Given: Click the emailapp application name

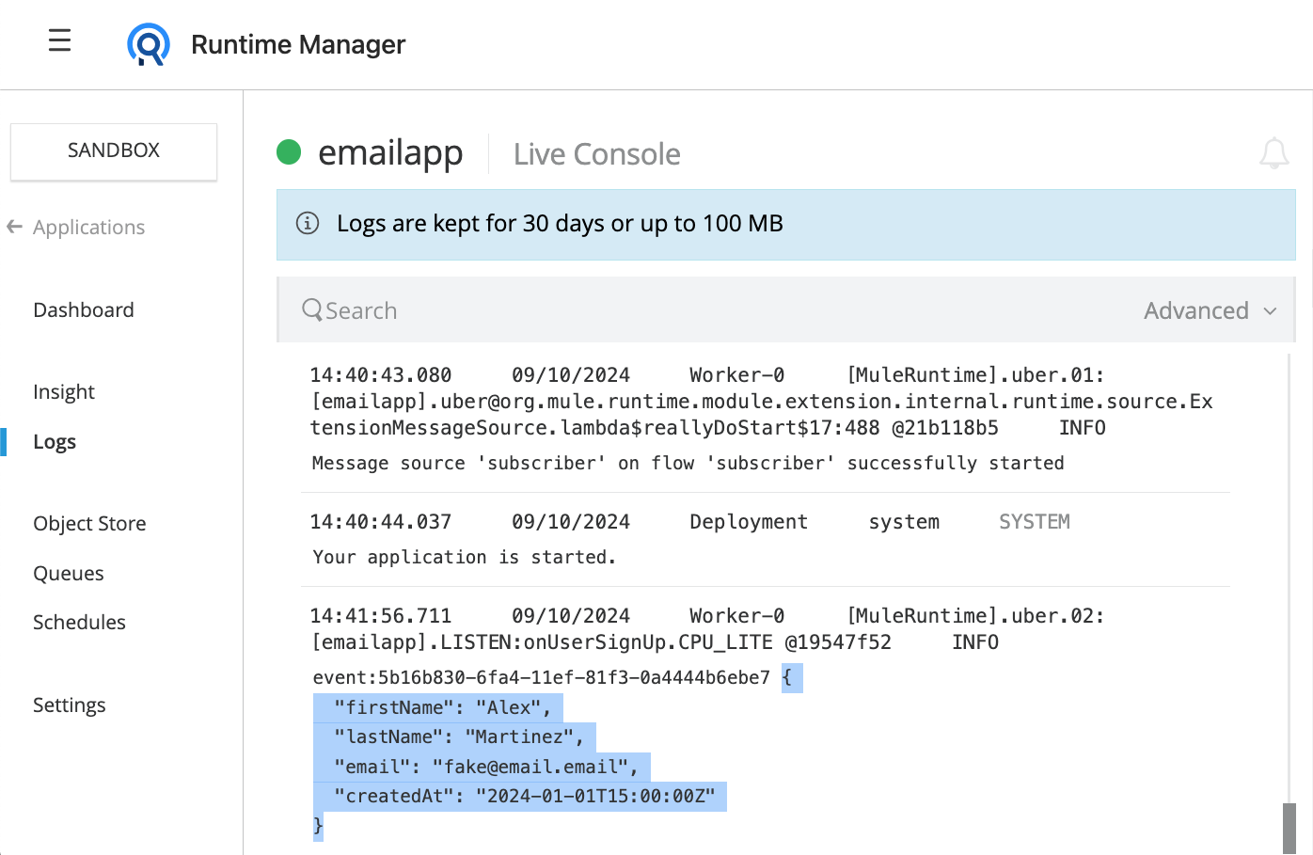Looking at the screenshot, I should coord(390,152).
